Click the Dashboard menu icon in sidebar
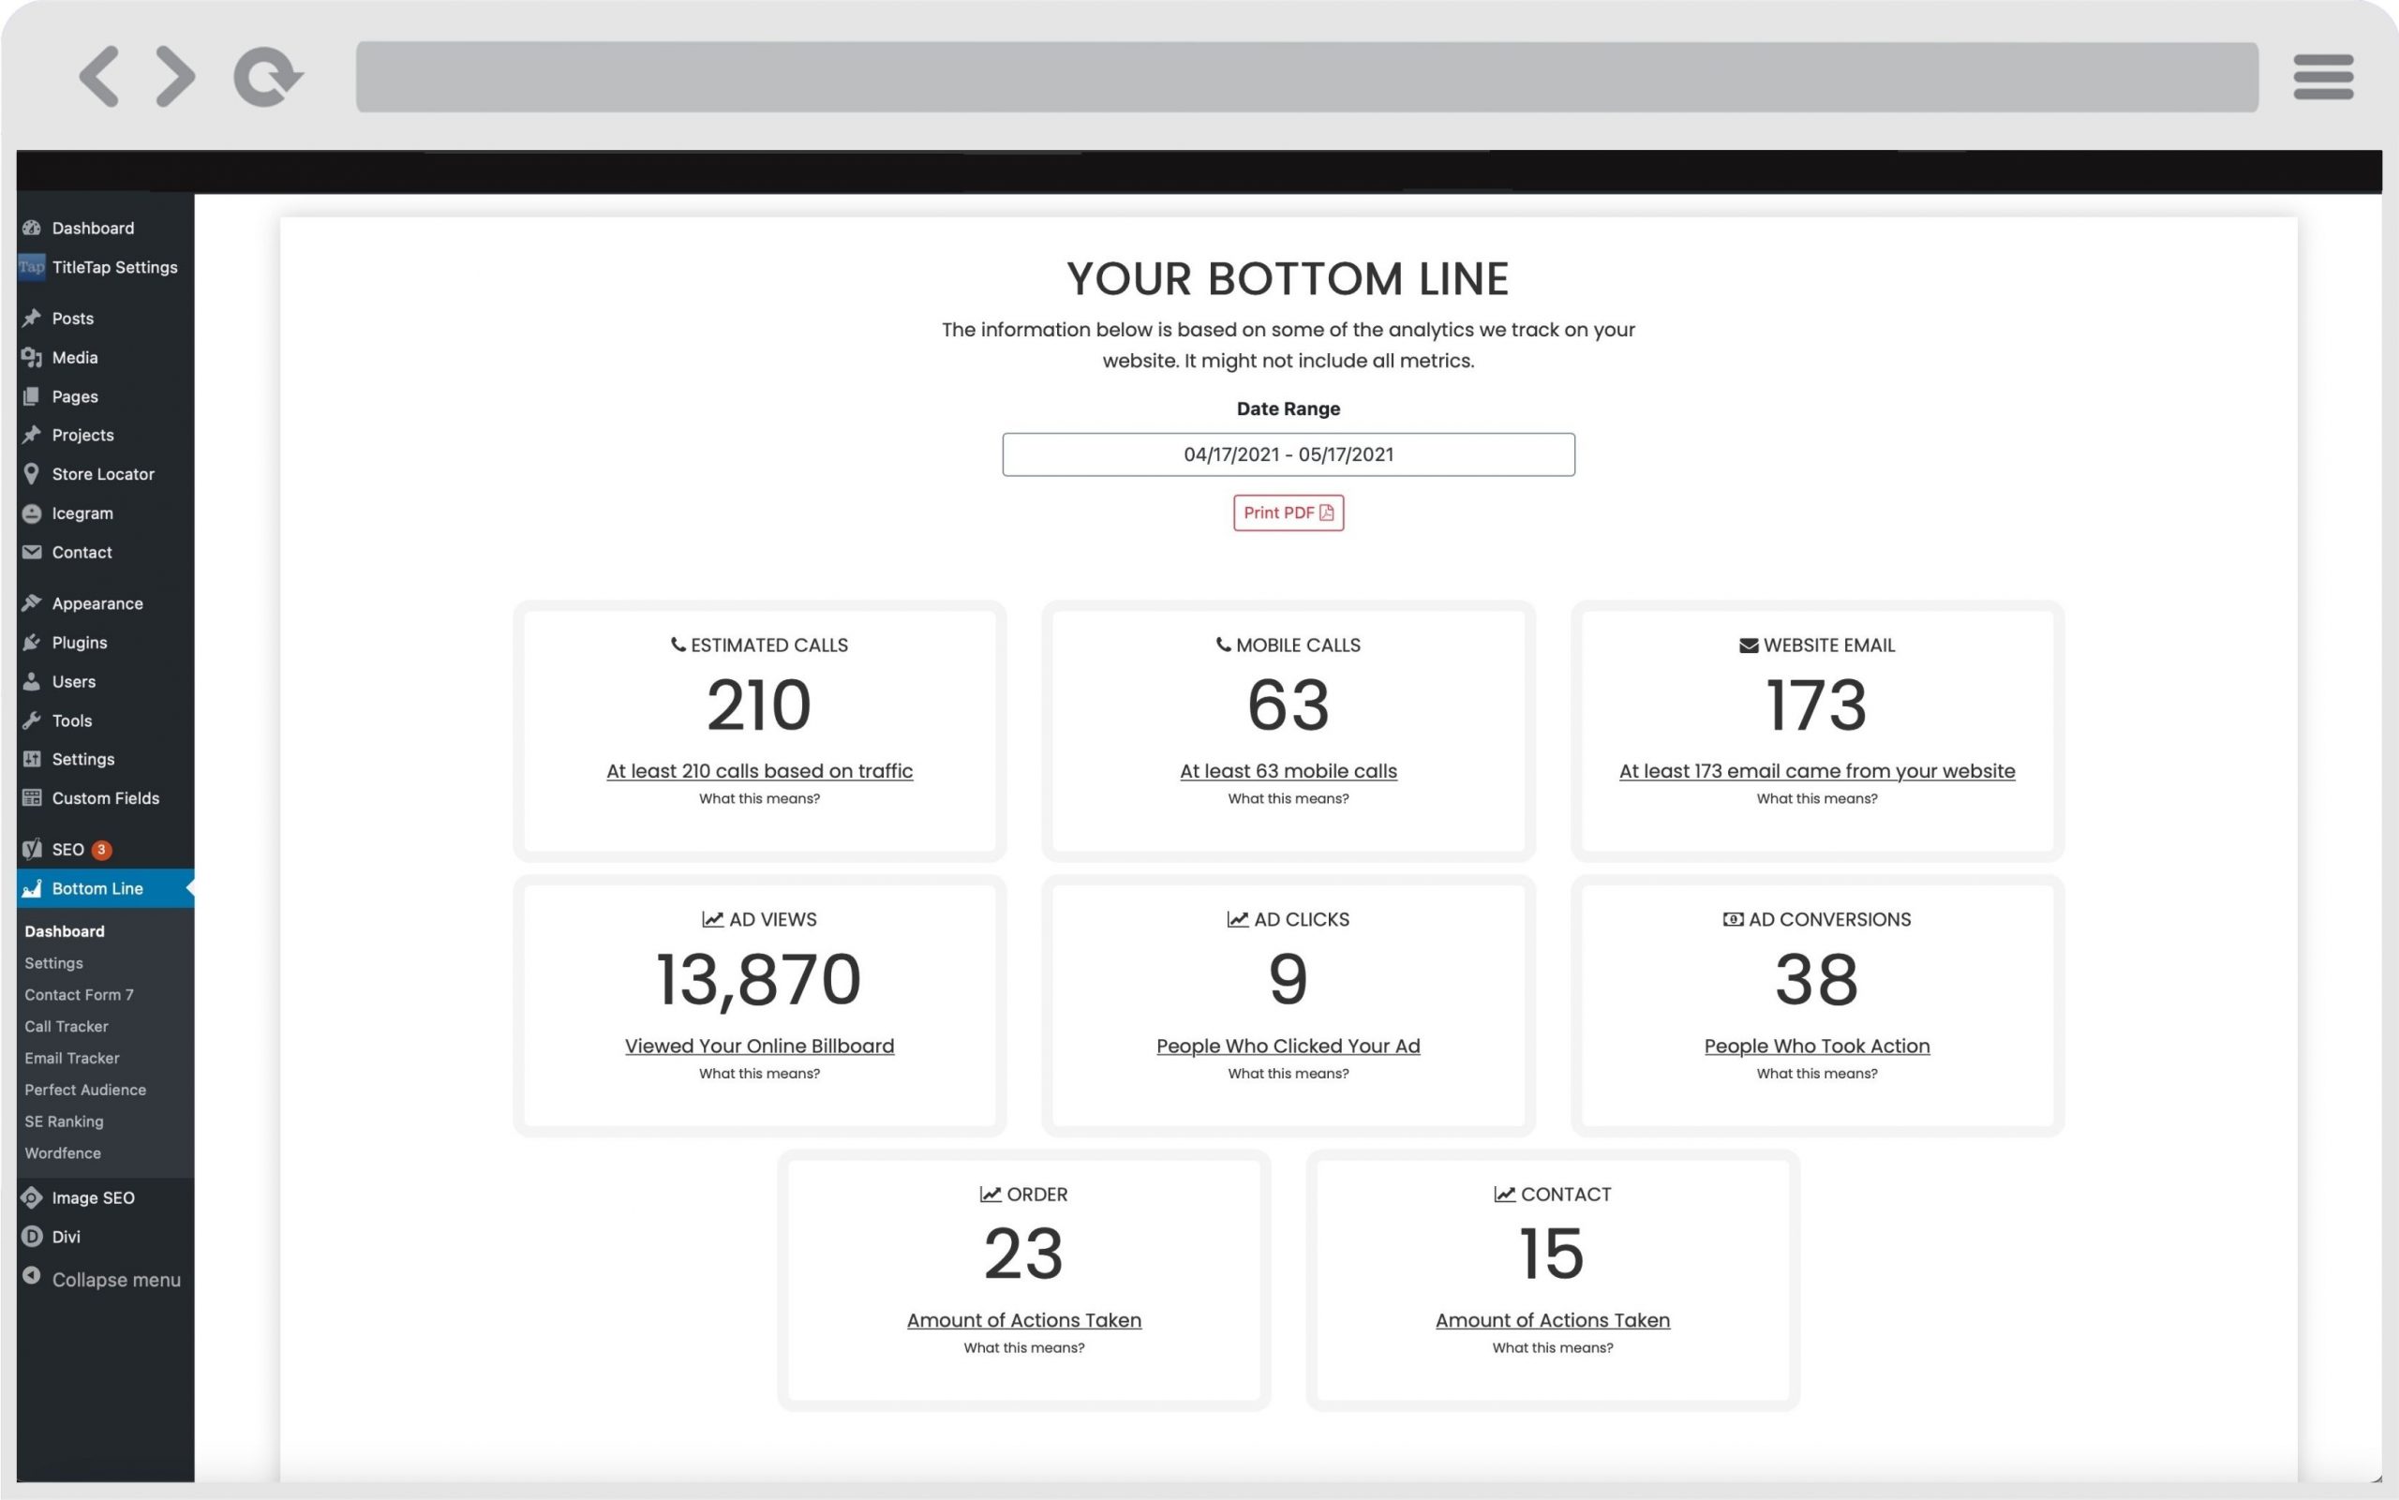 coord(35,227)
